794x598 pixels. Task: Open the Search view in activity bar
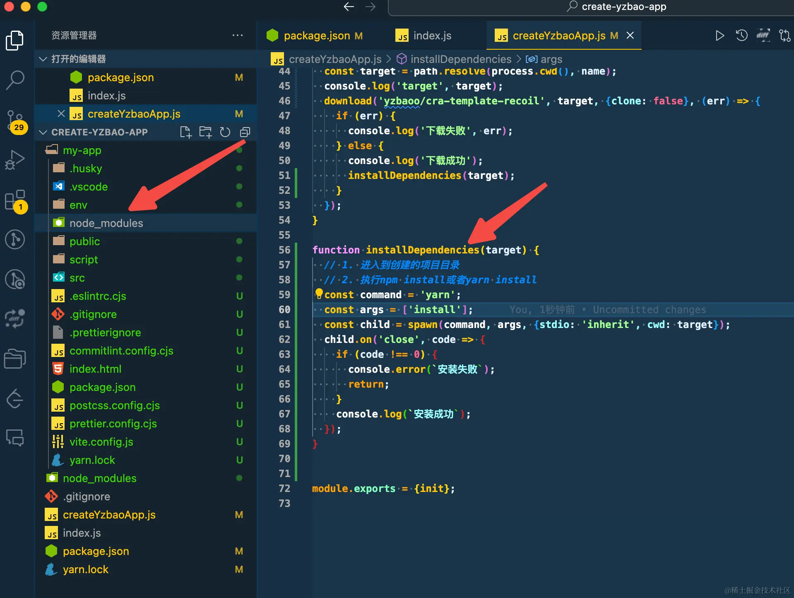[x=15, y=80]
